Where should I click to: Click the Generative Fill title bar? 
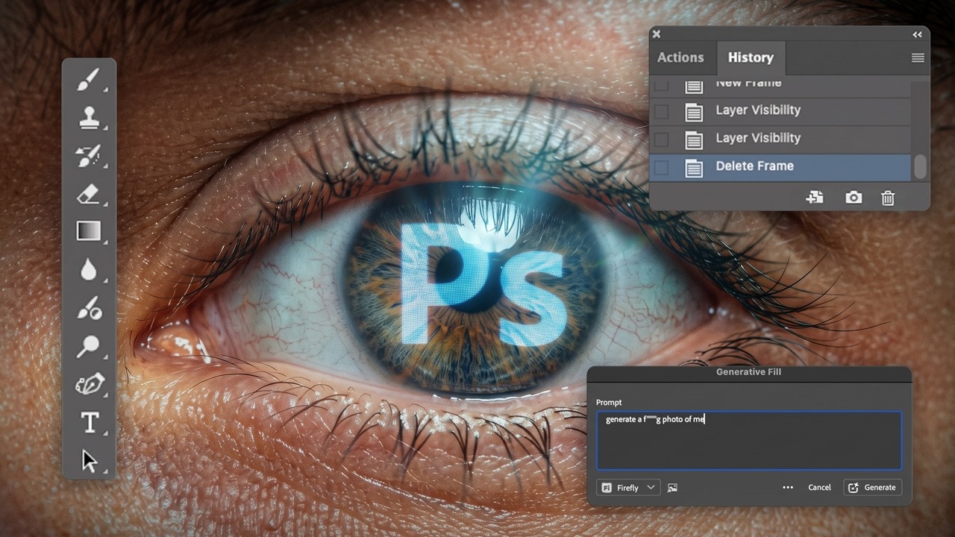point(749,372)
